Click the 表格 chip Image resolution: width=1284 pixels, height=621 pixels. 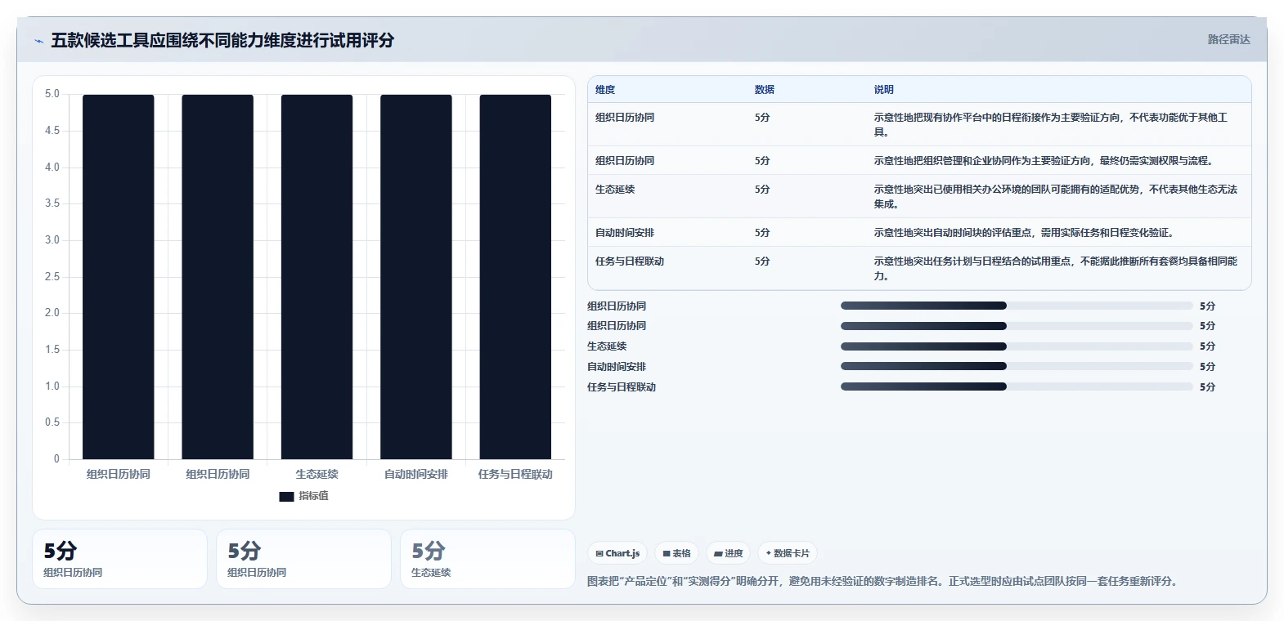click(677, 553)
